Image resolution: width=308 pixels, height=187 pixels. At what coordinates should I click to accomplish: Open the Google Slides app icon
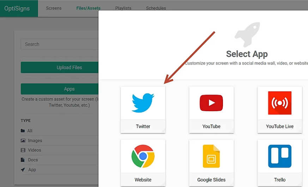pos(211,156)
